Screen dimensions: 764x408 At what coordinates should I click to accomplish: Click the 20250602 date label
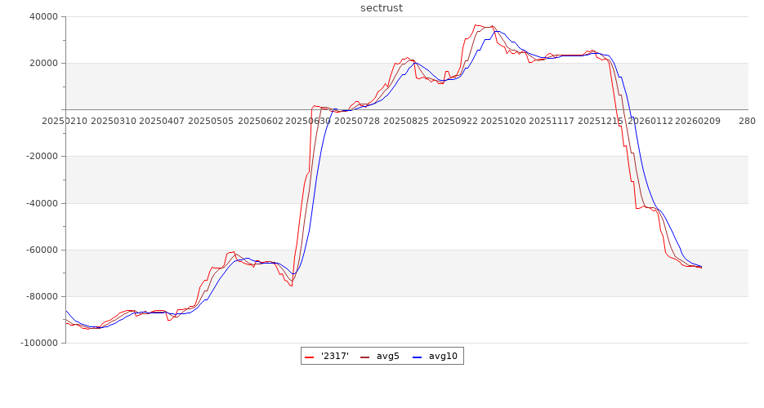coord(260,121)
